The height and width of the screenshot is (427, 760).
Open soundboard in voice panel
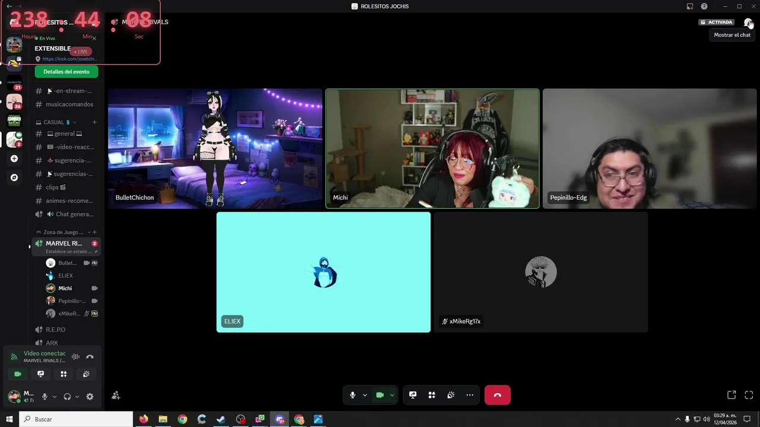(86, 374)
